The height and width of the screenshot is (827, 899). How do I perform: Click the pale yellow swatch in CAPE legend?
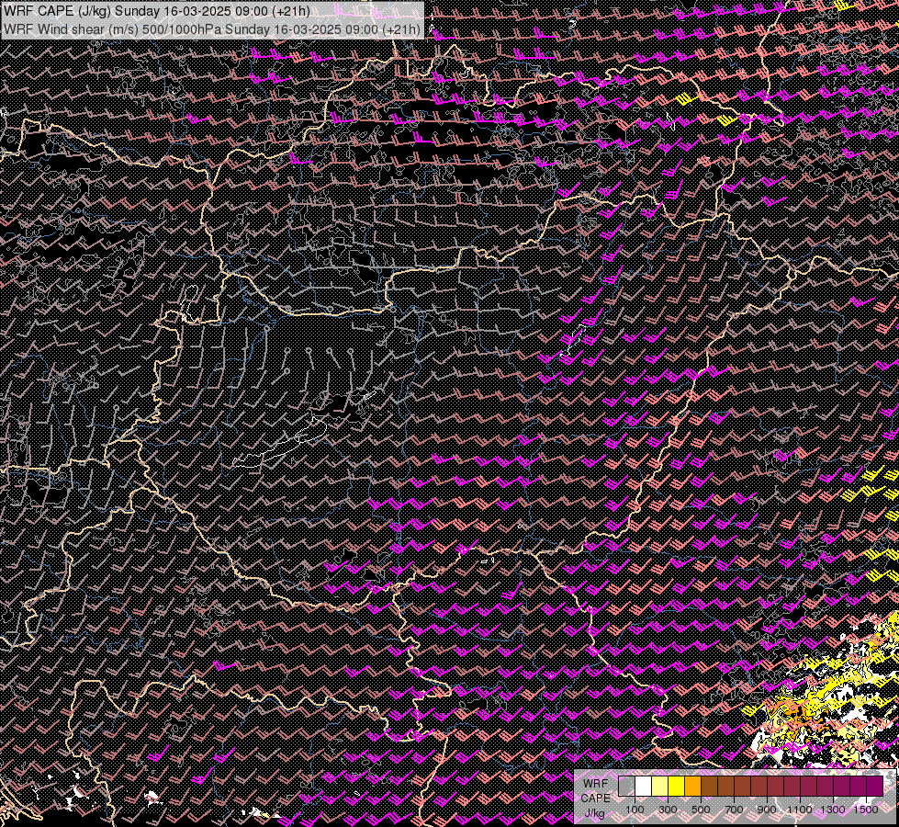(660, 786)
